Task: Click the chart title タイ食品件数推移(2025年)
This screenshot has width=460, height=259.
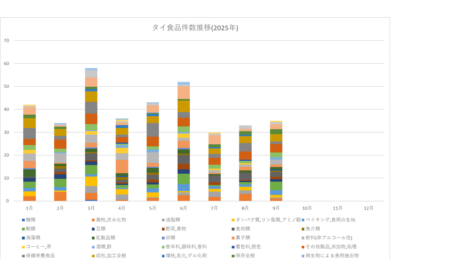Action: tap(195, 28)
